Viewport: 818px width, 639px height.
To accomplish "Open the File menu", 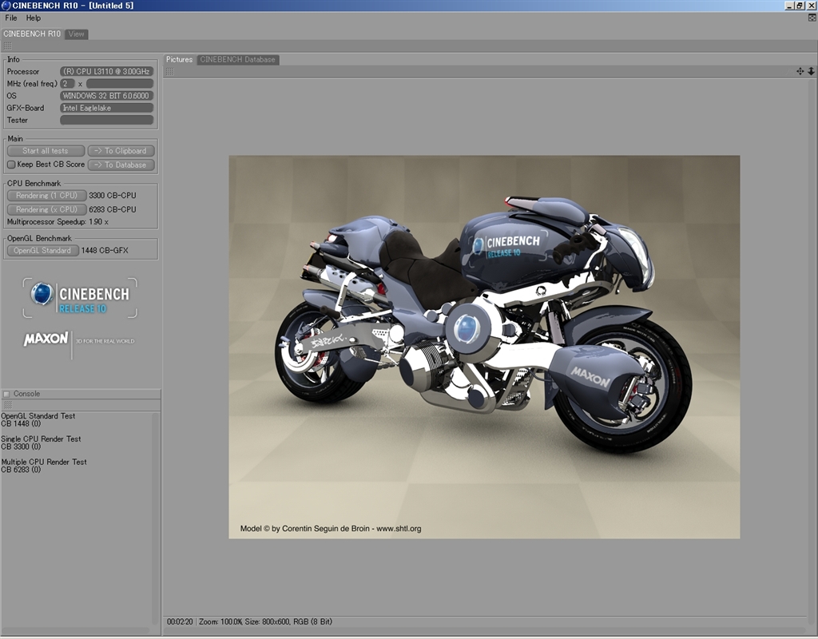I will pos(11,18).
